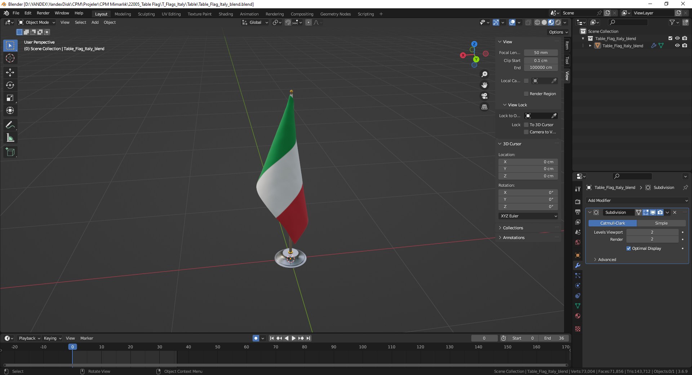Viewport: 692px width, 375px height.
Task: Enable the Render Region checkbox
Action: tap(526, 94)
